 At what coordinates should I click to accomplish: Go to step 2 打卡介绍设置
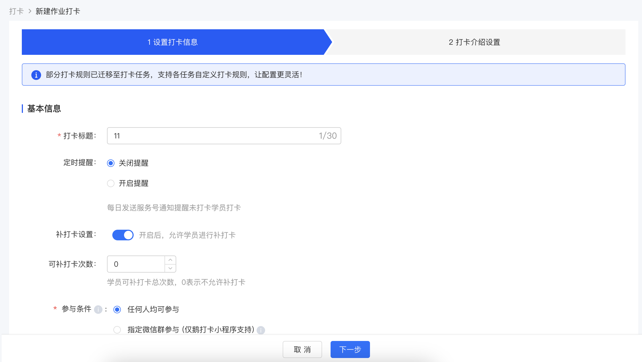click(475, 42)
